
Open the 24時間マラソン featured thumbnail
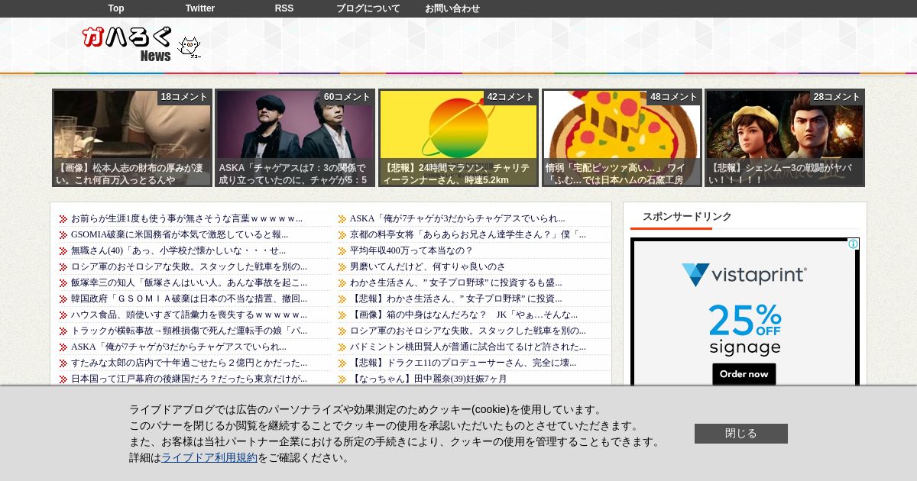pyautogui.click(x=458, y=138)
